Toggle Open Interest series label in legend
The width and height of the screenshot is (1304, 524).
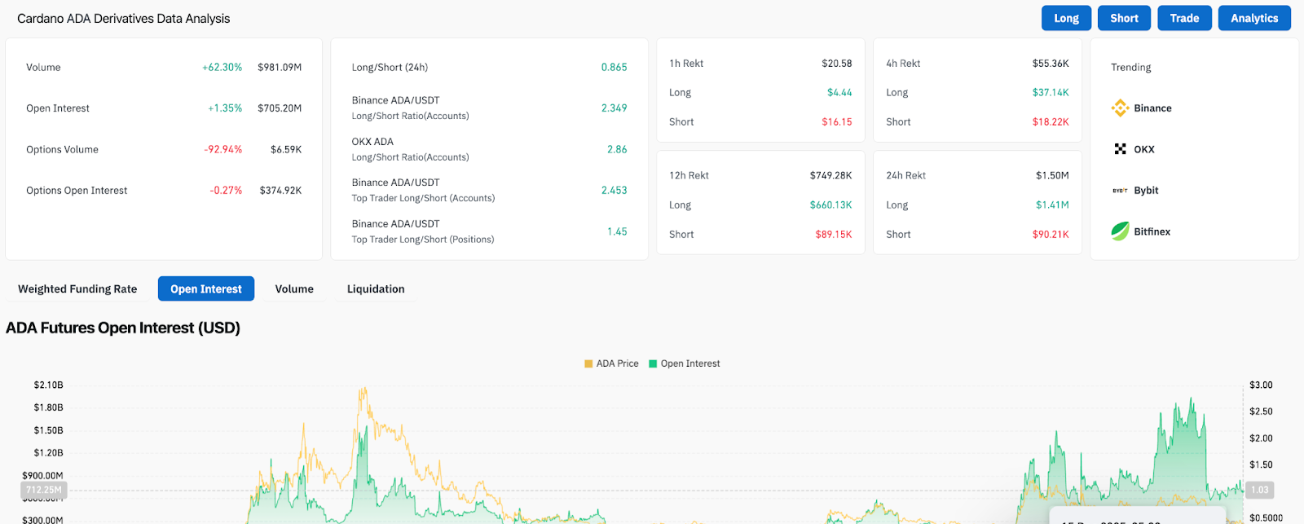click(x=690, y=364)
